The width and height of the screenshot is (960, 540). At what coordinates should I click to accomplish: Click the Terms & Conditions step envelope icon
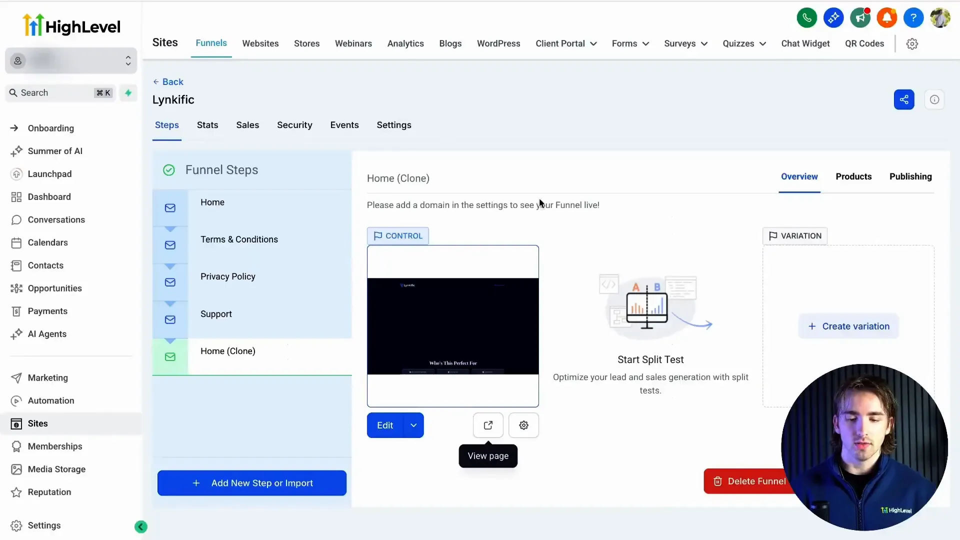click(x=170, y=245)
